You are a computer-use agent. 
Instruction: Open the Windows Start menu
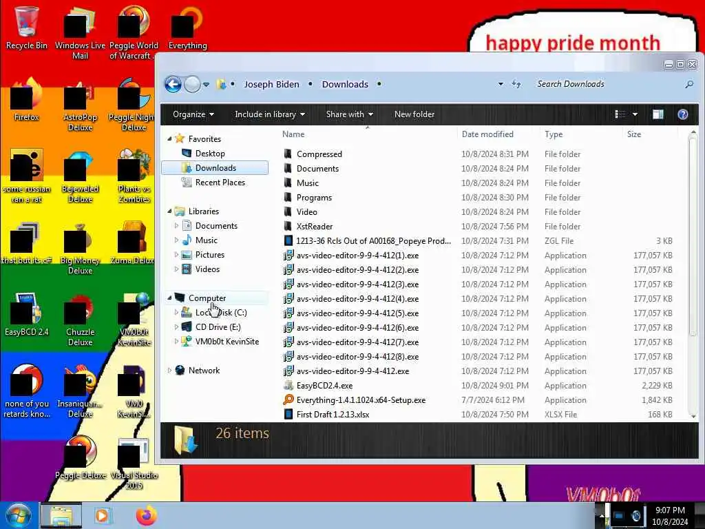pos(19,516)
